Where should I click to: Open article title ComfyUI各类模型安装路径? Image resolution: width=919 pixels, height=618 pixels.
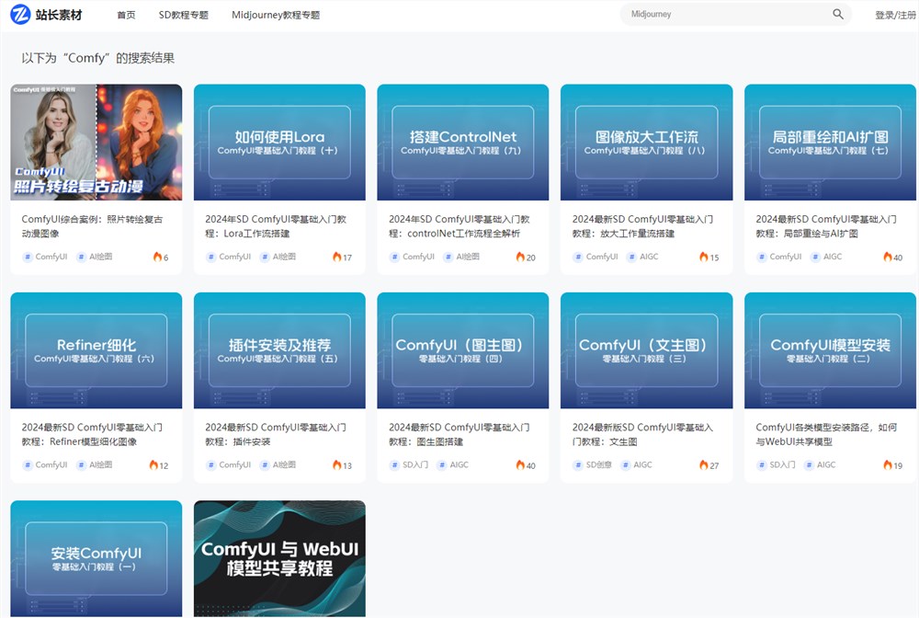point(826,434)
